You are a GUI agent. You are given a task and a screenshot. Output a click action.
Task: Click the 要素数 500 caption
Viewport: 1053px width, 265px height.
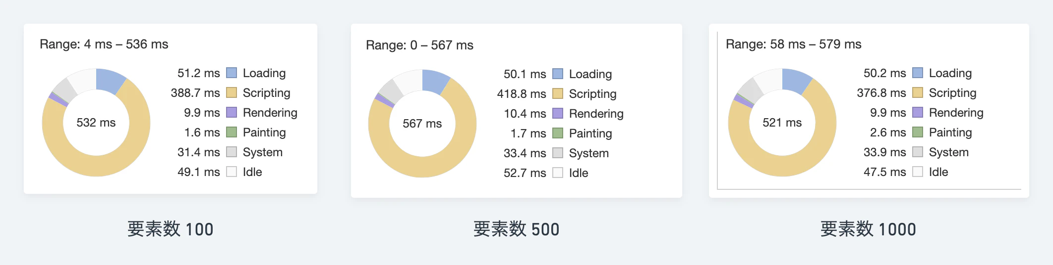tap(517, 229)
